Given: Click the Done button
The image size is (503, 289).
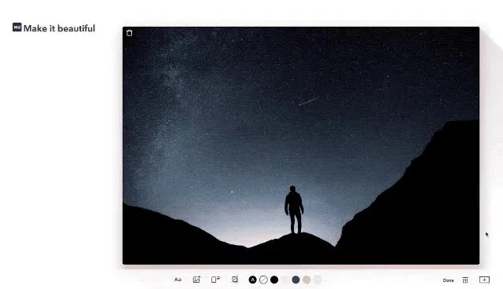Looking at the screenshot, I should coord(448,280).
